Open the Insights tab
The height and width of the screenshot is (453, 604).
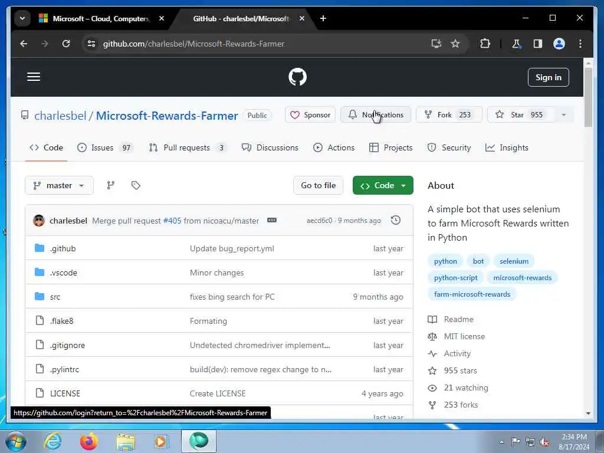(x=507, y=147)
